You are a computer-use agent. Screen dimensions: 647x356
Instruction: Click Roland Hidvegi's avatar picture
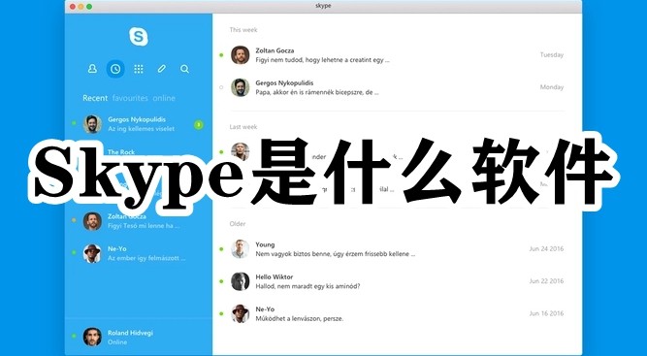92,337
